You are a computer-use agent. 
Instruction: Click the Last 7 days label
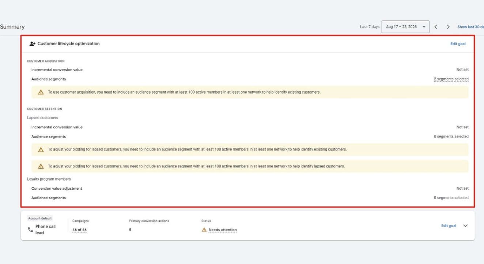coord(370,27)
